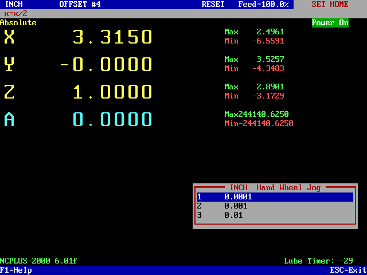Click the RESET status text
The image size is (367, 275).
coord(213,4)
